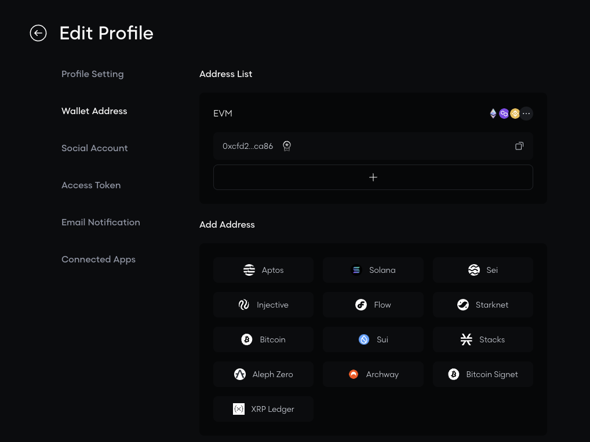
Task: Click the purple Polygon chain icon
Action: tap(504, 113)
